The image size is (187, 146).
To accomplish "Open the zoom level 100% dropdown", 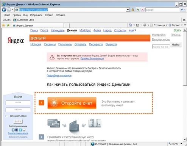I will click(x=181, y=144).
